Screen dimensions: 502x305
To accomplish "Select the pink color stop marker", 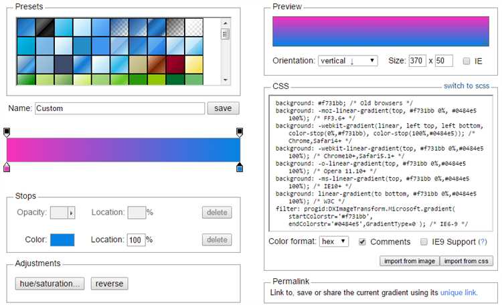I will (7, 167).
